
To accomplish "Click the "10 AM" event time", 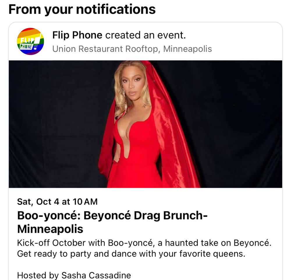I will pyautogui.click(x=85, y=202).
